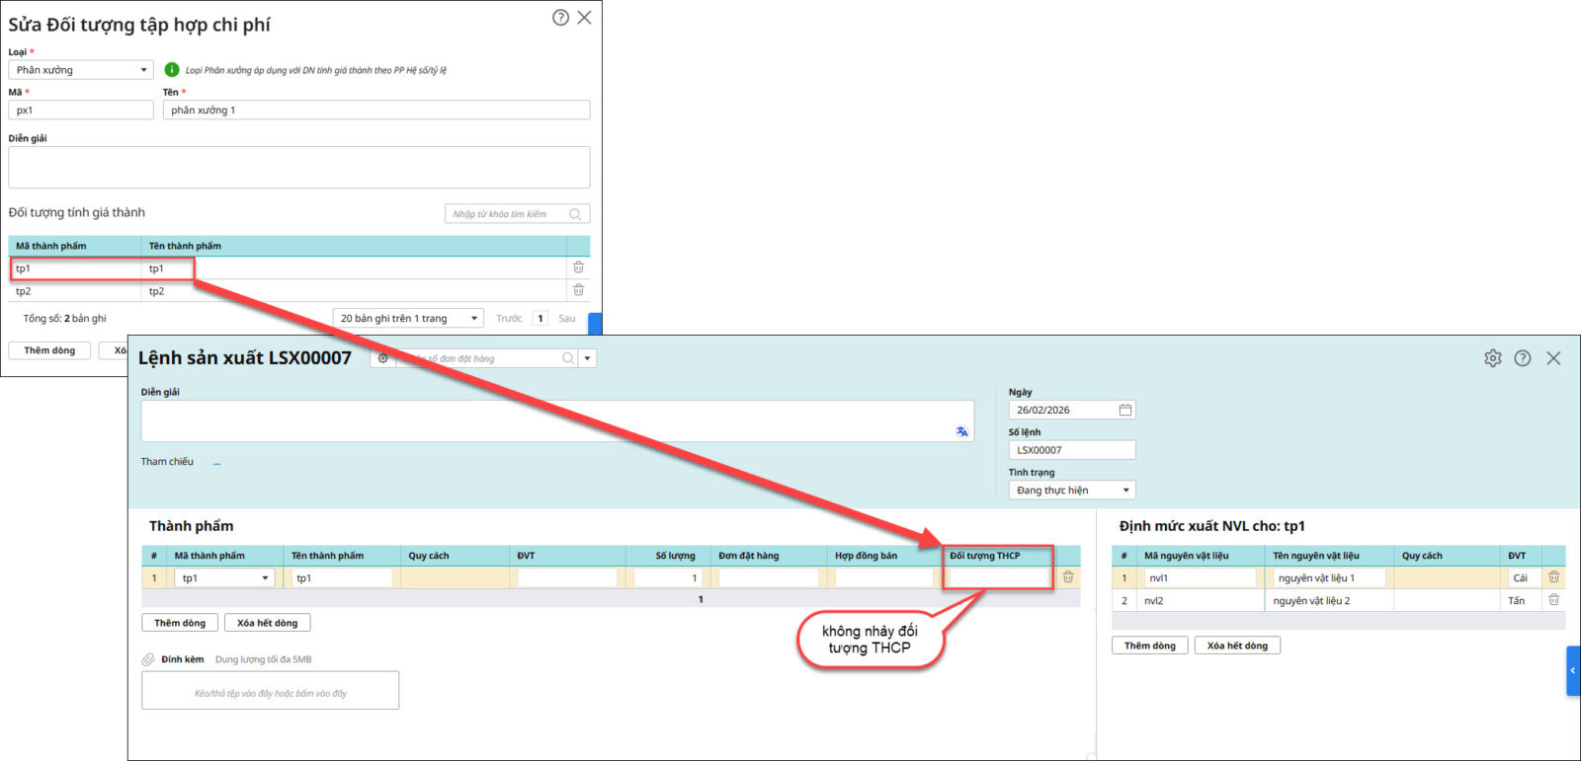Click Thêm dòng under the Thành phẩm table
This screenshot has width=1581, height=761.
point(180,623)
